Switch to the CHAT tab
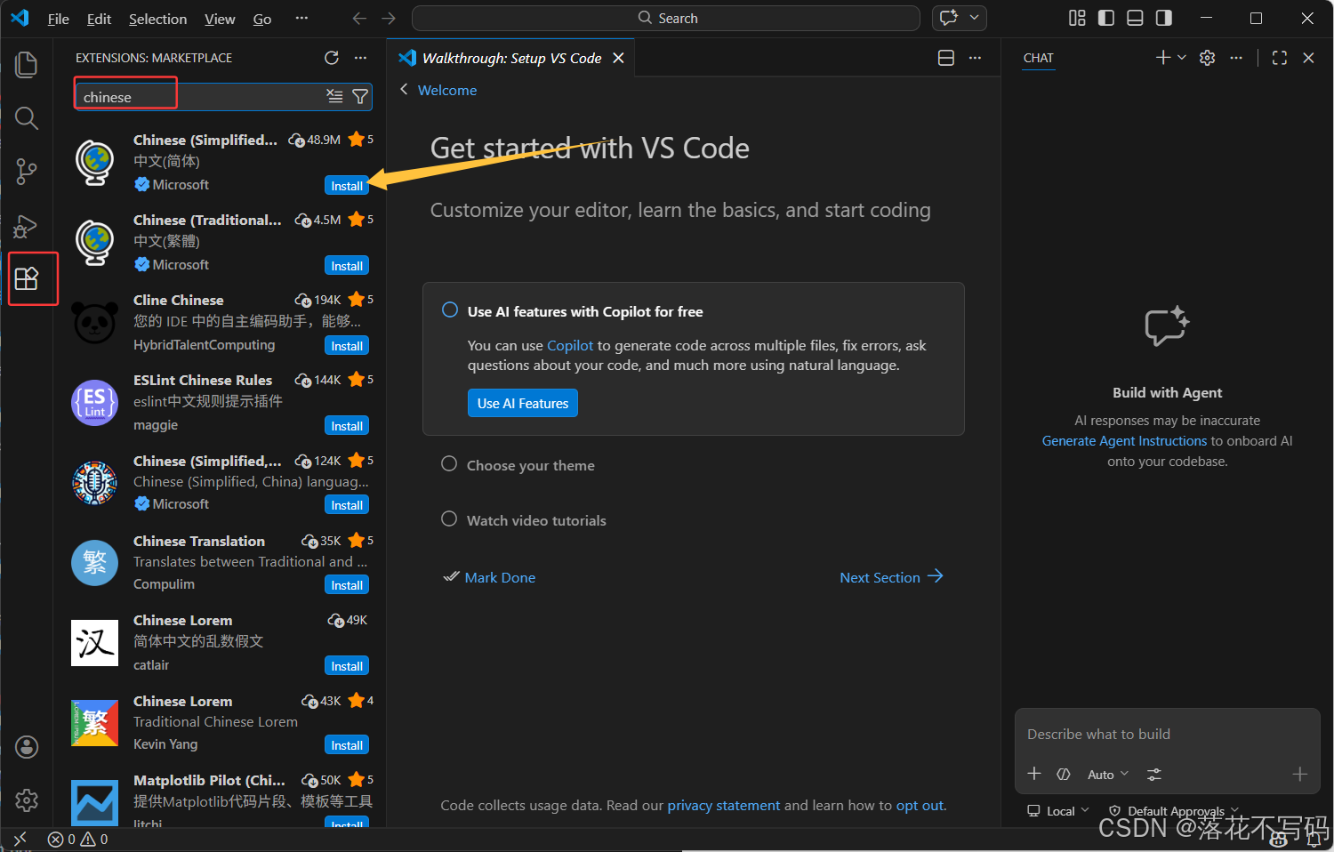This screenshot has width=1334, height=852. pyautogui.click(x=1038, y=58)
